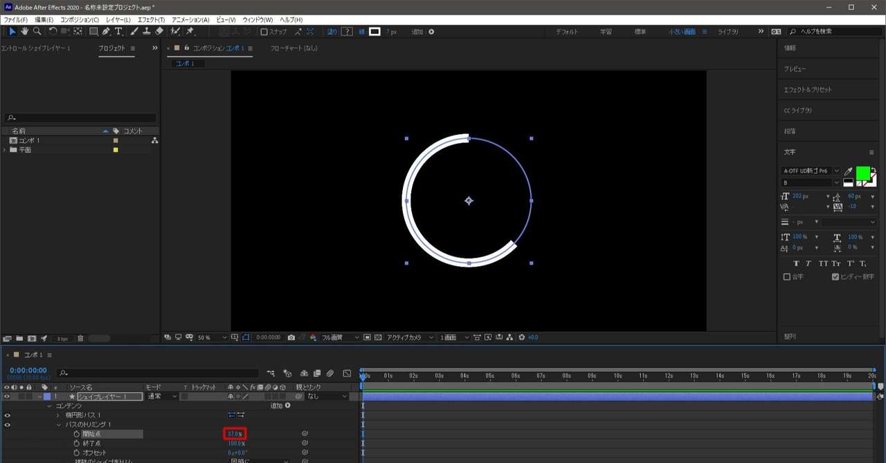
Task: Click the 追加 button in コンテンツ row
Action: point(280,406)
